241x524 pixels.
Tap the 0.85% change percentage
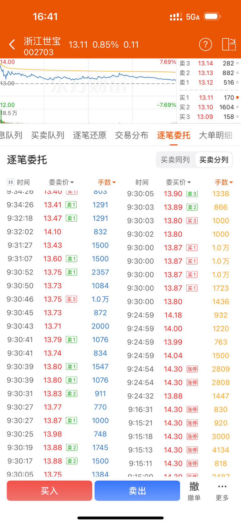point(105,45)
